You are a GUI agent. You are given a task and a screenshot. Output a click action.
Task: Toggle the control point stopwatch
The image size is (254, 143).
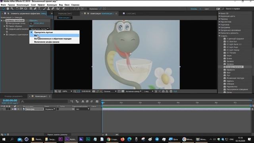tap(7, 23)
